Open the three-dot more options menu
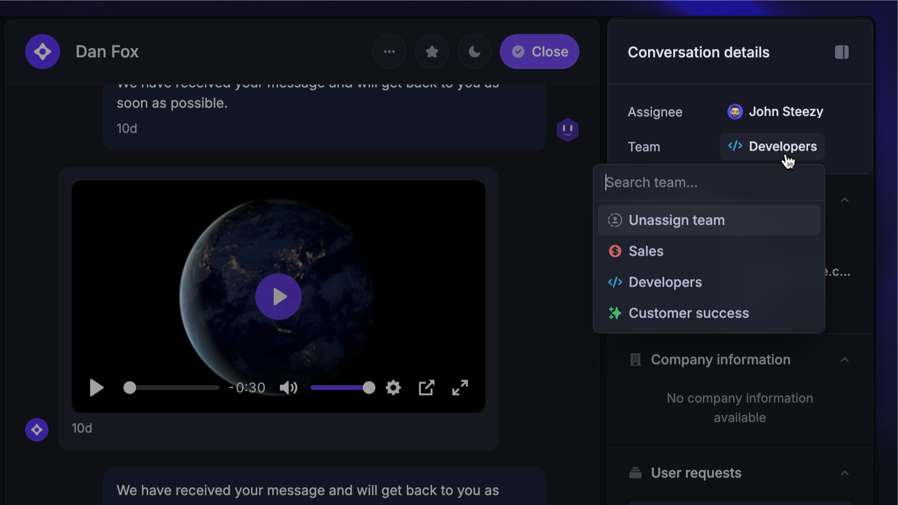Image resolution: width=898 pixels, height=505 pixels. [389, 52]
